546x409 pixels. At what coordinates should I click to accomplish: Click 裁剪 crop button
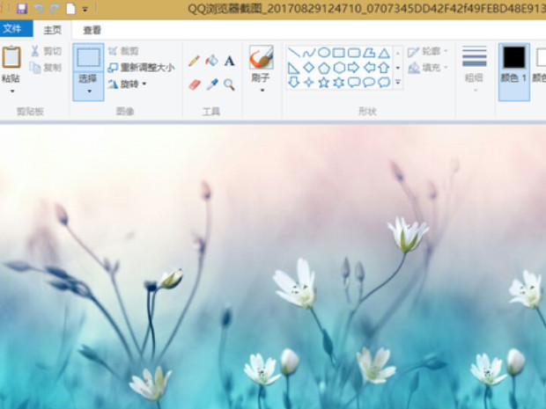[x=123, y=51]
